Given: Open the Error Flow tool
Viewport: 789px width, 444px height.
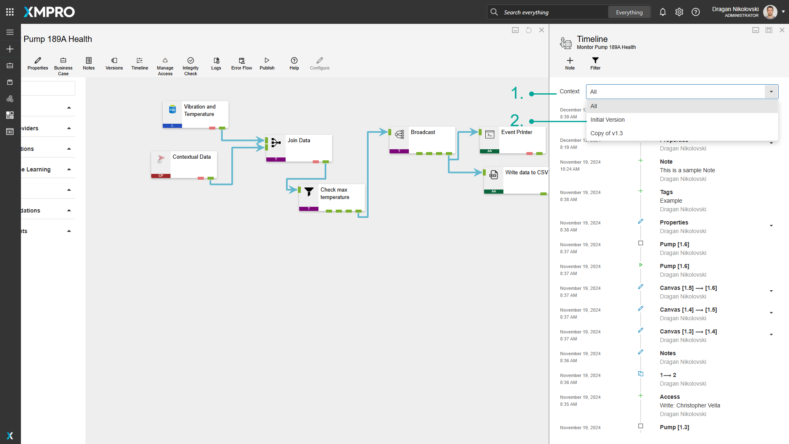Looking at the screenshot, I should pos(242,64).
